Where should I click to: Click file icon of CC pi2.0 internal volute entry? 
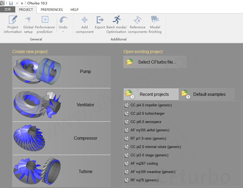coord(127,147)
